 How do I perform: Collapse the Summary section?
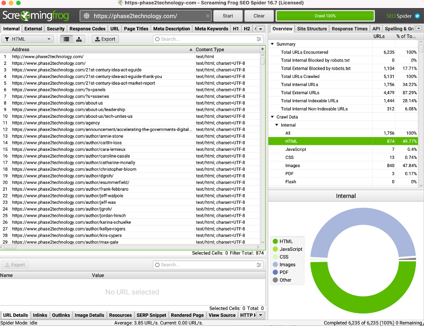pos(272,44)
